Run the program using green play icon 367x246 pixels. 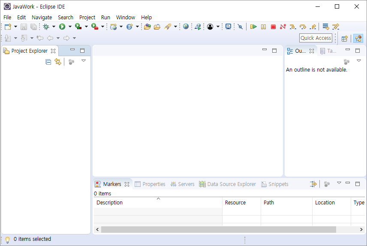(62, 27)
